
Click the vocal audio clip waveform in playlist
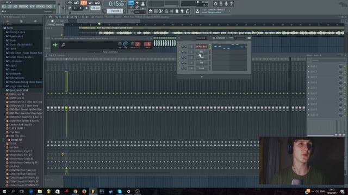point(212,33)
